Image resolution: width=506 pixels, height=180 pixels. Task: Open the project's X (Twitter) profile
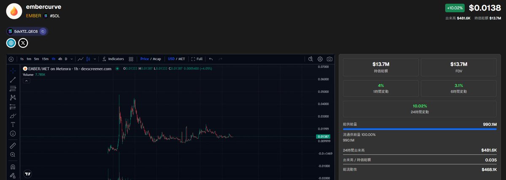pos(23,43)
